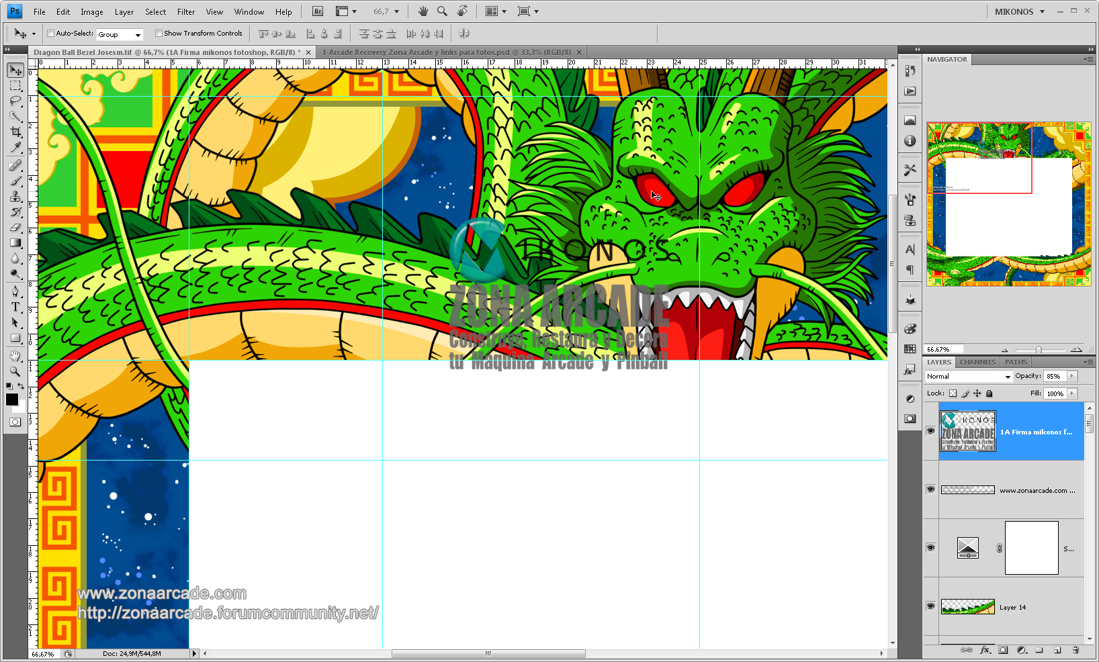Open the Filter menu
Image resolution: width=1099 pixels, height=662 pixels.
coord(186,12)
